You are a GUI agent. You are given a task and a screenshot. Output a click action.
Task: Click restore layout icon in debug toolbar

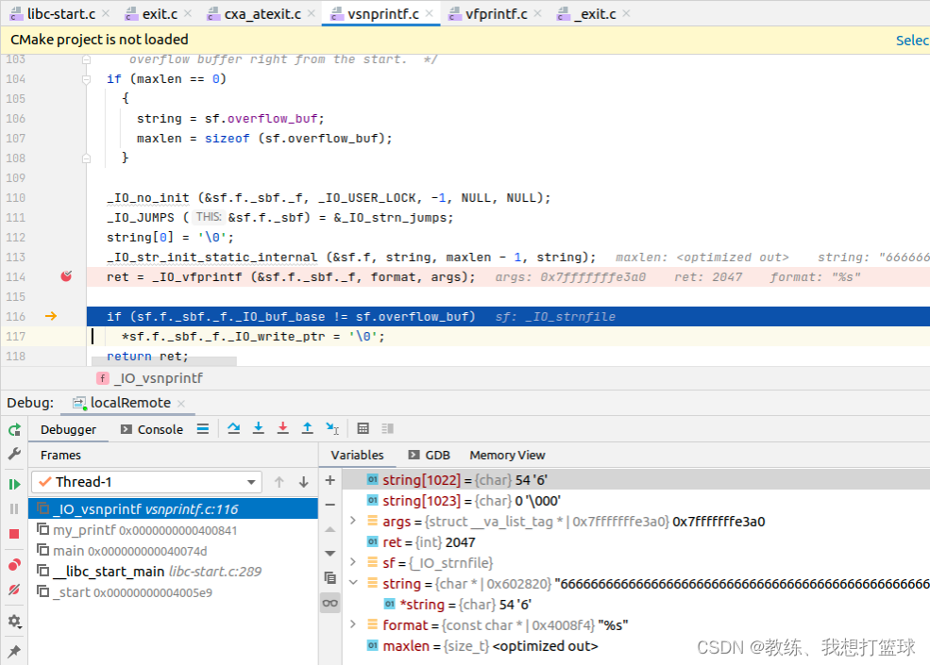click(x=388, y=428)
